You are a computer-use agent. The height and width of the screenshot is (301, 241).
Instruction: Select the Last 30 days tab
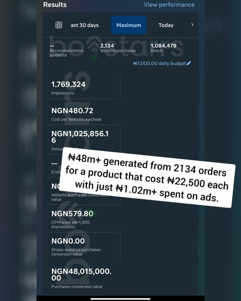point(84,25)
